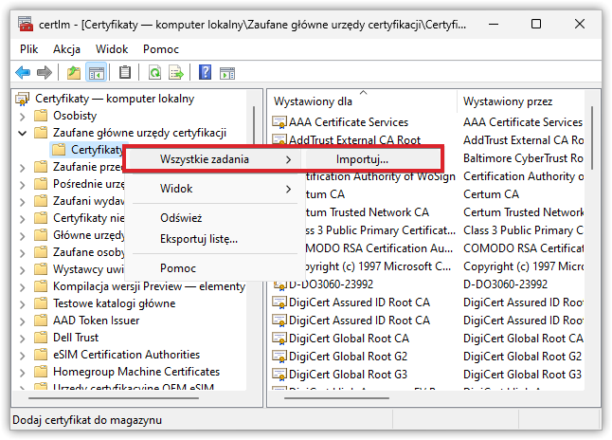The height and width of the screenshot is (440, 612).
Task: Click the Back arrow toolbar icon
Action: pos(23,73)
